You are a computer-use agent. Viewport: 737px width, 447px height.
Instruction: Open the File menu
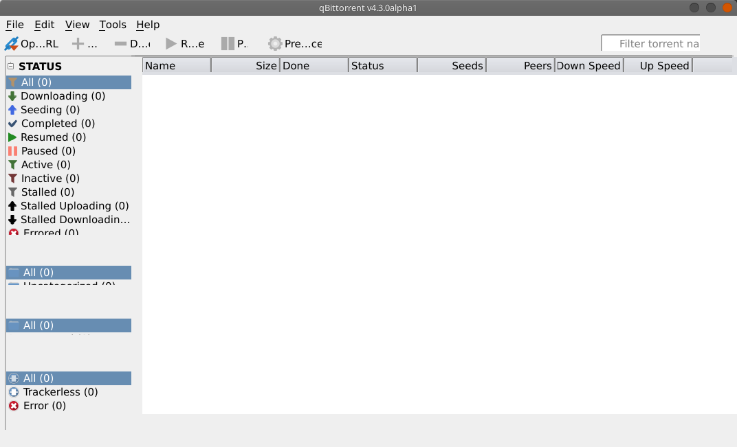point(14,25)
